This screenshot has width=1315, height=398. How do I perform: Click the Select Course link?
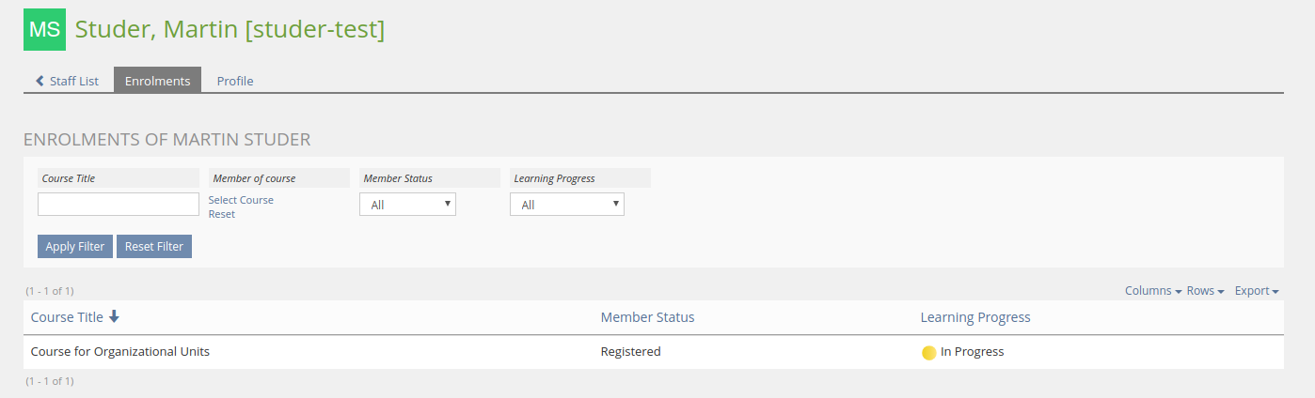coord(241,200)
